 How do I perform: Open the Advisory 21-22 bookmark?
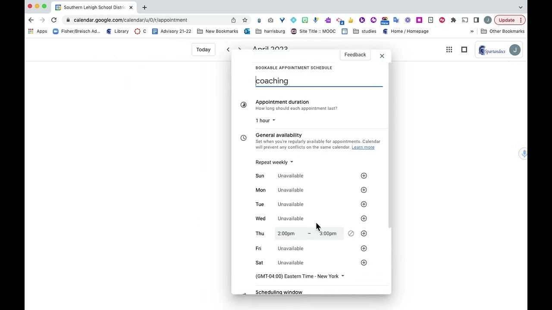[171, 31]
